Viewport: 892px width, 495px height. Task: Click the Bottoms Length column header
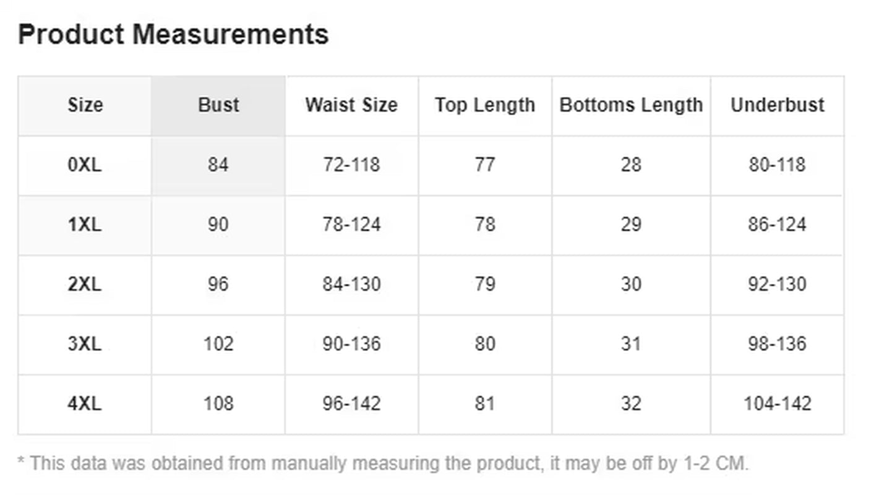[x=631, y=105]
